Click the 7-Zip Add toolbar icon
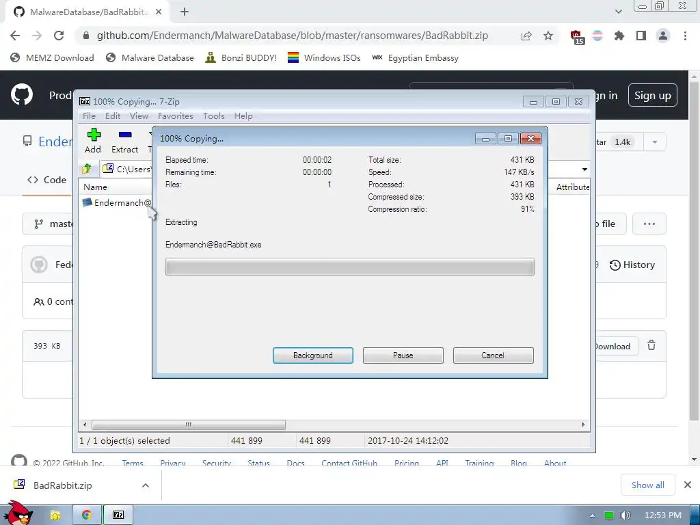This screenshot has height=525, width=700. (93, 141)
